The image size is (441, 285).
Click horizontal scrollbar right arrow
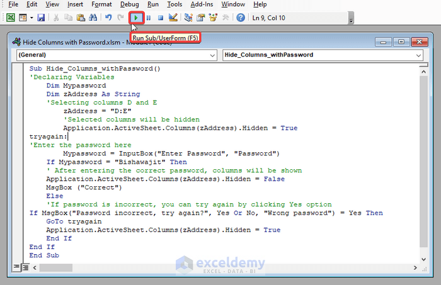click(x=415, y=268)
